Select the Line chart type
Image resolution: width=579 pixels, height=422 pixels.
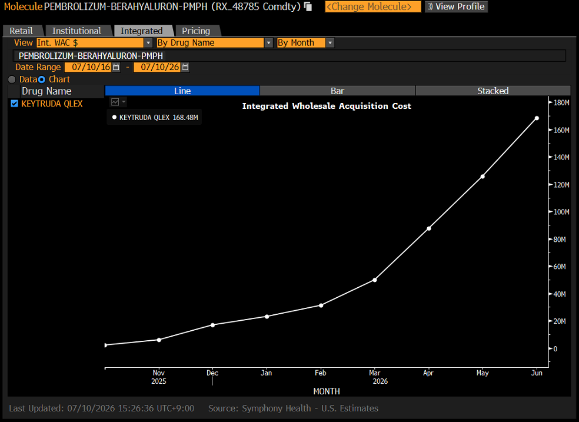[182, 91]
